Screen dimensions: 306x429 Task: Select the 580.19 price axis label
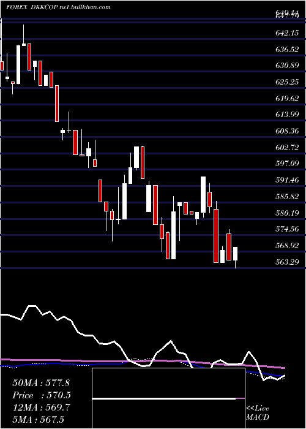pos(287,213)
